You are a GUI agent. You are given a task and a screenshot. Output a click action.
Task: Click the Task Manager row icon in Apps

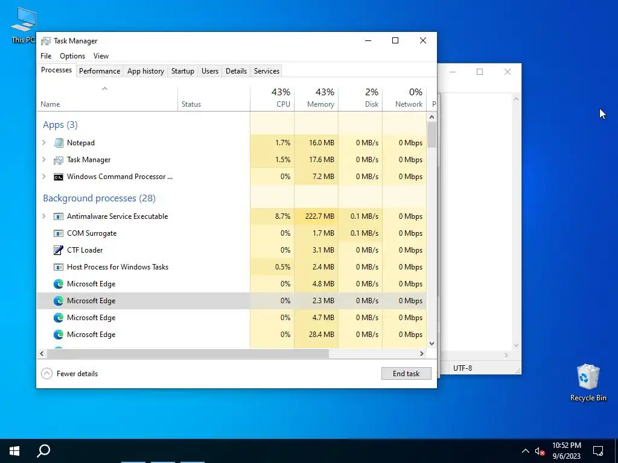pyautogui.click(x=59, y=160)
